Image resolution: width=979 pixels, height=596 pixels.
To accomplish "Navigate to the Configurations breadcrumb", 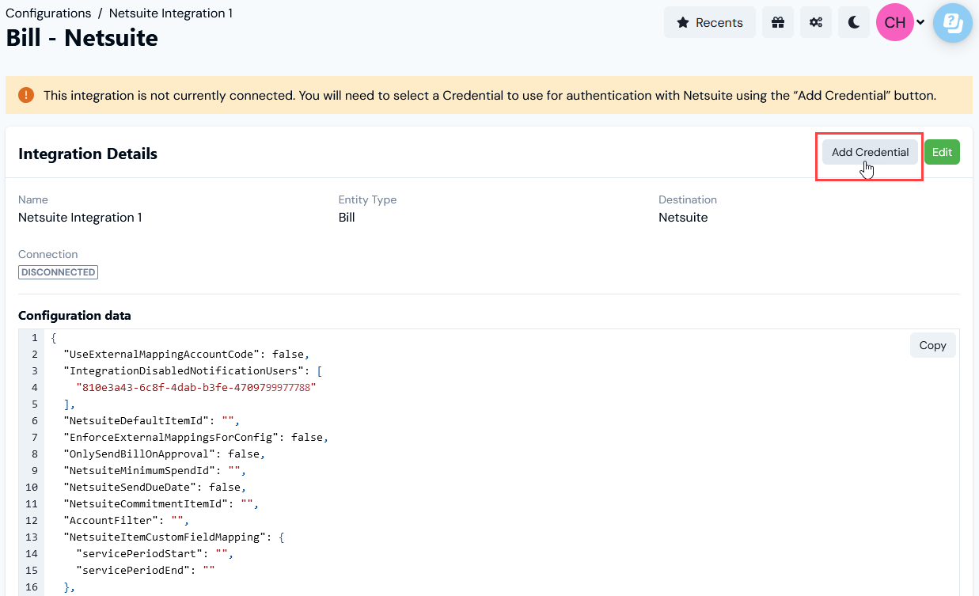I will pyautogui.click(x=48, y=13).
